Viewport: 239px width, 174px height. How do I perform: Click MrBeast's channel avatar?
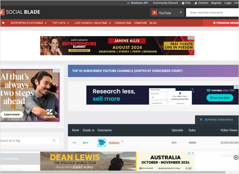pyautogui.click(x=102, y=143)
